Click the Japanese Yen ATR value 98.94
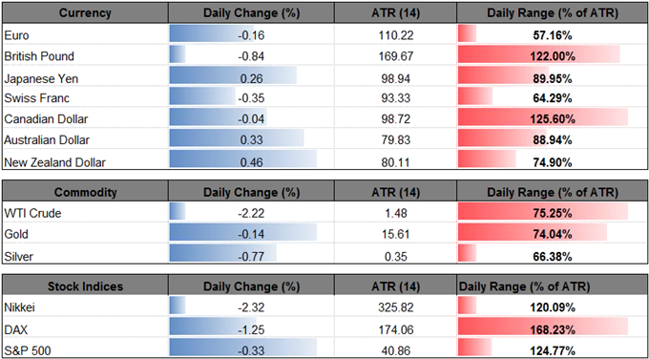The image size is (649, 359). (395, 76)
